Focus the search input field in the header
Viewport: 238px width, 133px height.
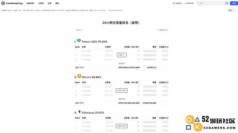(212, 3)
